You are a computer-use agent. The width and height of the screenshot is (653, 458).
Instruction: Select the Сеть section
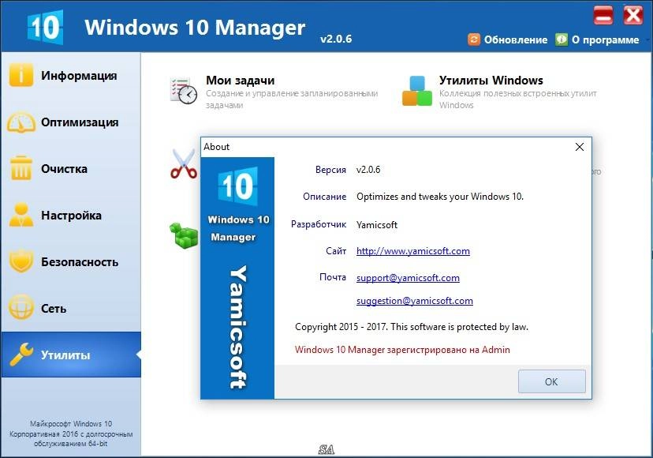coord(54,309)
